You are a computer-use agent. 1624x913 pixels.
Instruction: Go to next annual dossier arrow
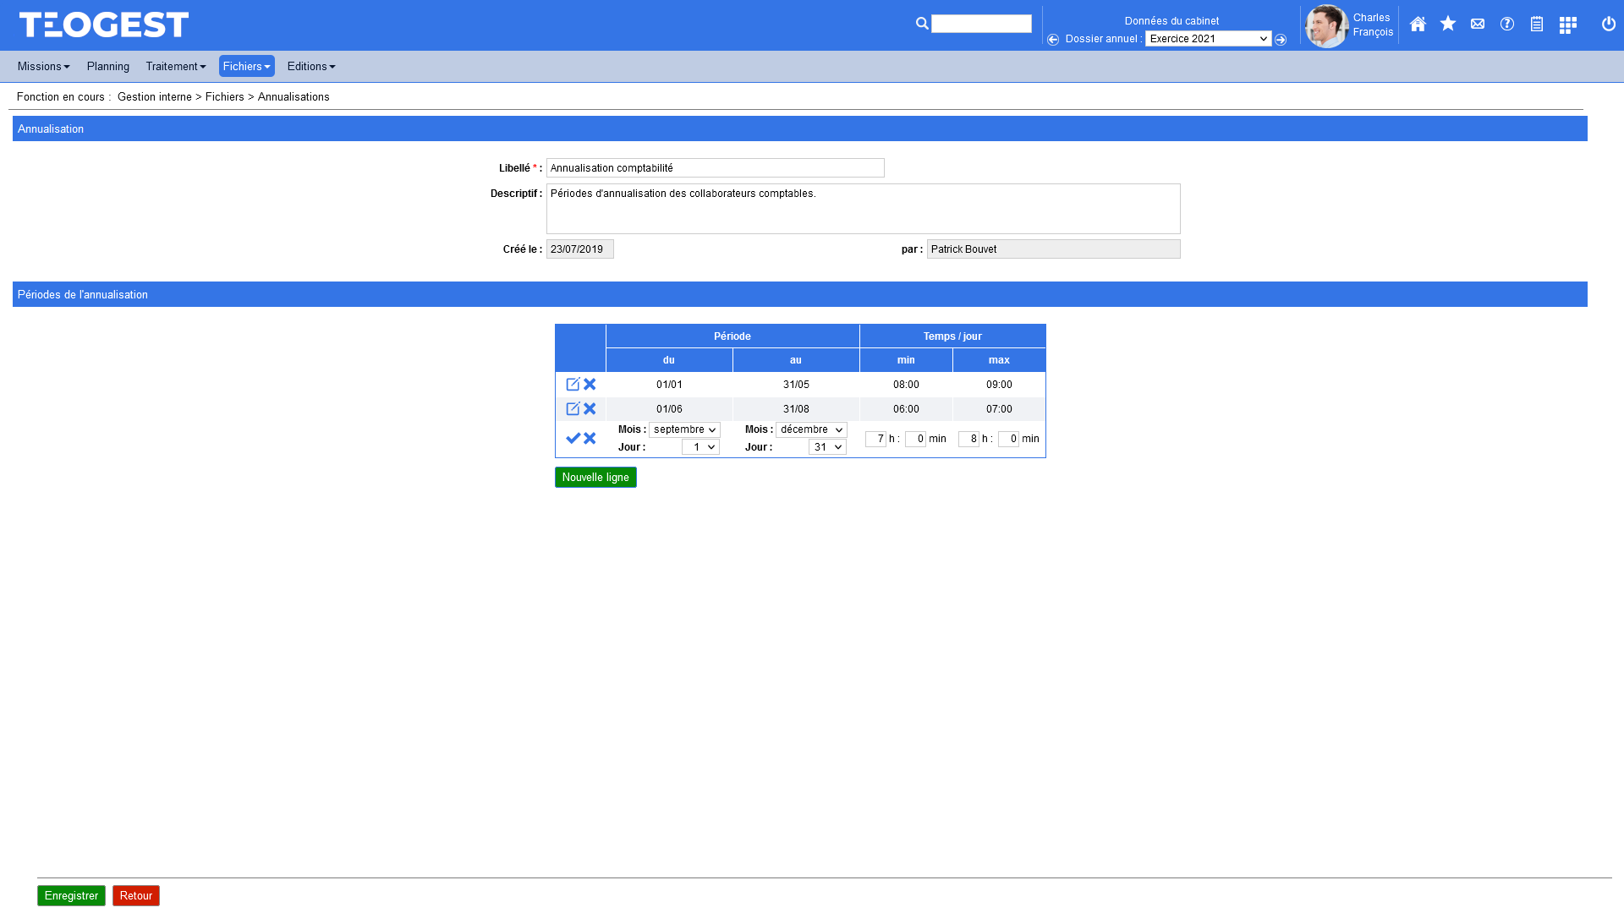(1281, 40)
